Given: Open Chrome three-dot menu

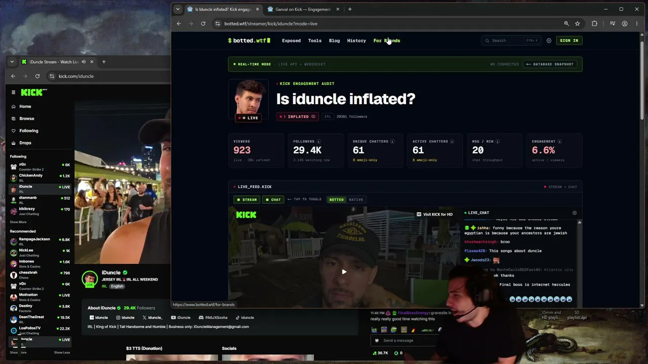Looking at the screenshot, I should tap(637, 24).
